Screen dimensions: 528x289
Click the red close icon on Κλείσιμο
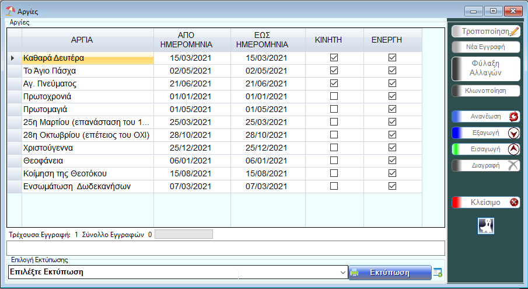pyautogui.click(x=514, y=202)
